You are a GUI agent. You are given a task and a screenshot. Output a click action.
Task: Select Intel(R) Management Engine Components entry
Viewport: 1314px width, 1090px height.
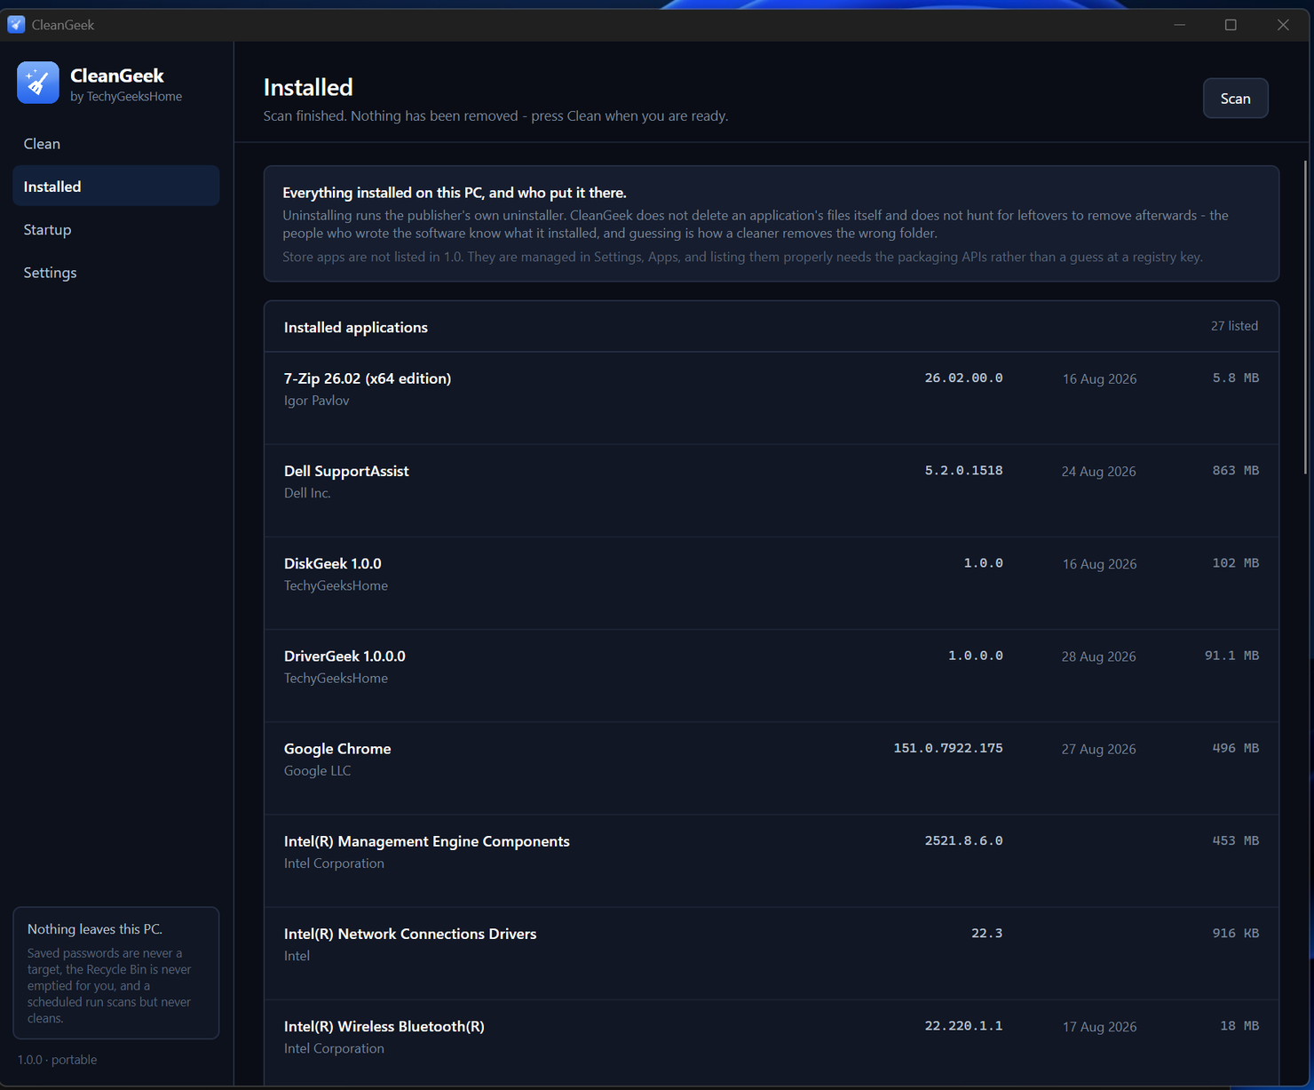pyautogui.click(x=772, y=860)
